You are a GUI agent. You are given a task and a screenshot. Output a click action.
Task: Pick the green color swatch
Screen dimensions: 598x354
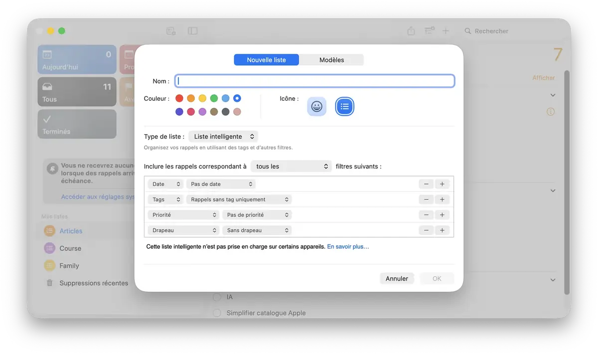point(214,99)
